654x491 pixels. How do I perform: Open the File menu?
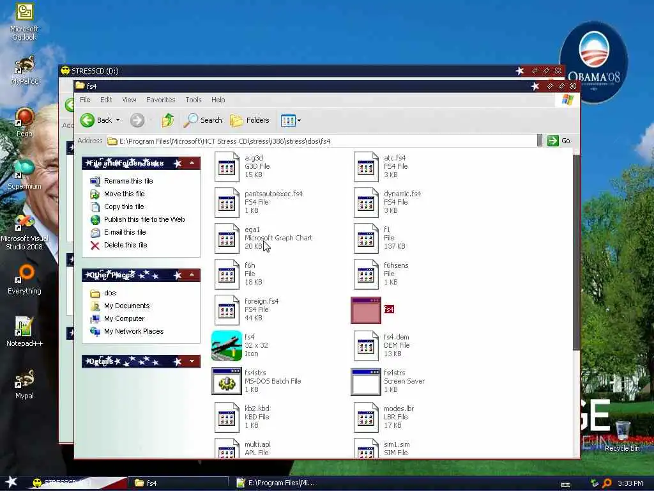pyautogui.click(x=85, y=100)
